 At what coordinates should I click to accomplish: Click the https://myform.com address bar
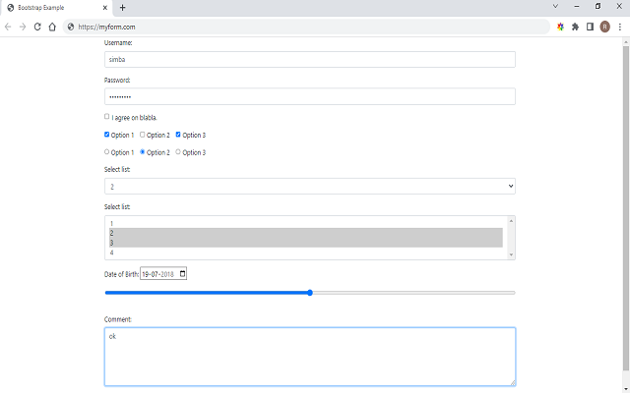coord(295,27)
